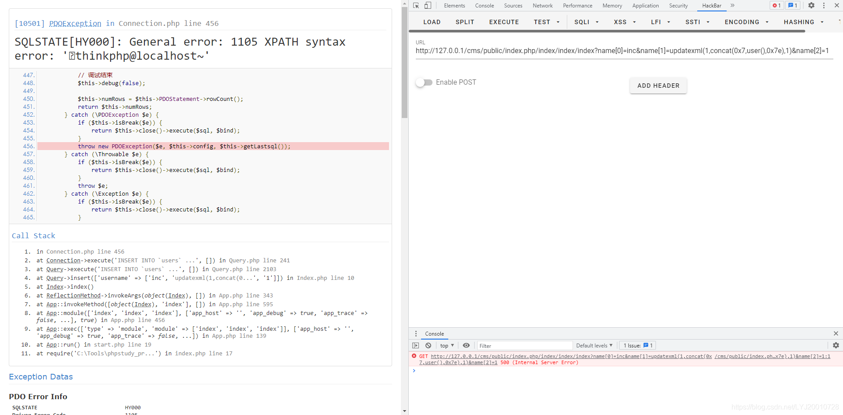
Task: Open the /cms/public/index.ph… source link in console
Action: [x=772, y=356]
